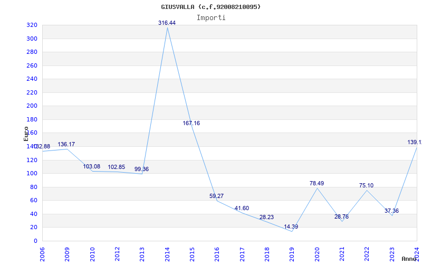The image size is (422, 264).
Task: Select the 75.10 data label
Action: [x=366, y=185]
